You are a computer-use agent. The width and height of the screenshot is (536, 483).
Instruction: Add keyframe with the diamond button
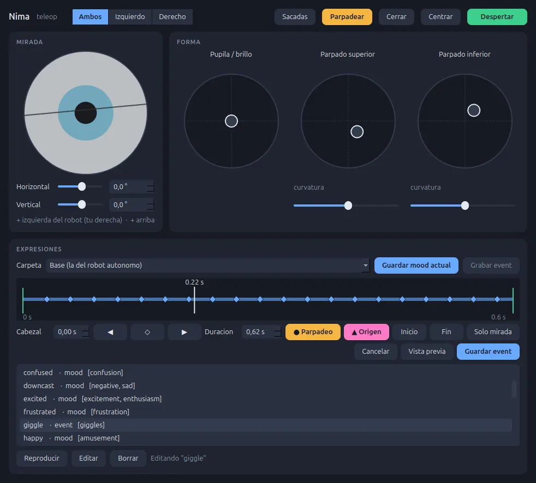pyautogui.click(x=147, y=332)
